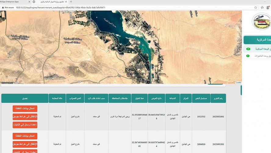Click the Not secure warning icon
Image resolution: width=271 pixels, height=153 pixels.
[2, 7]
